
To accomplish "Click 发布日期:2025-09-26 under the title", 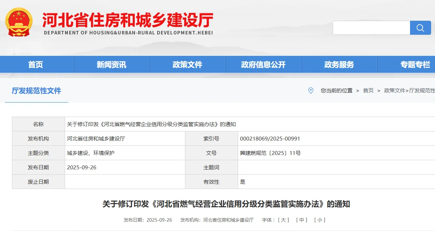I will point(148,220).
